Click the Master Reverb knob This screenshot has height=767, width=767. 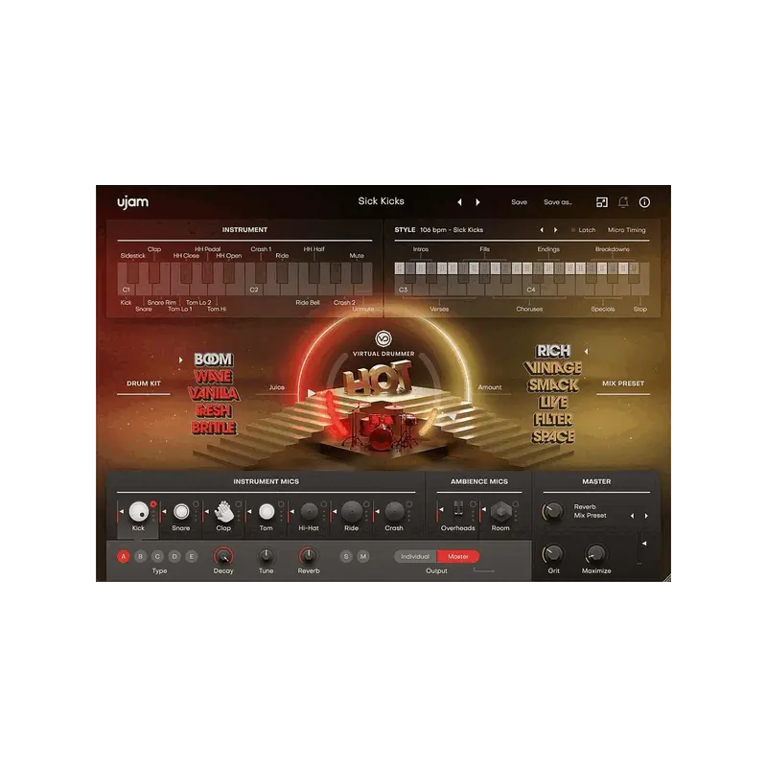pyautogui.click(x=553, y=512)
